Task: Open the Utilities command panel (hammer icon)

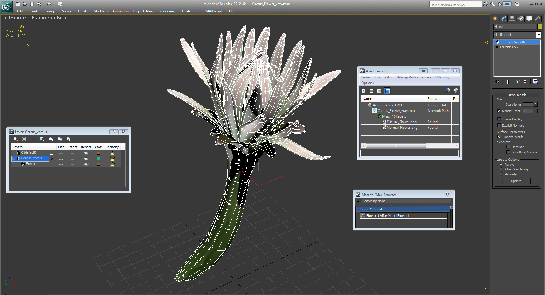Action: point(538,19)
